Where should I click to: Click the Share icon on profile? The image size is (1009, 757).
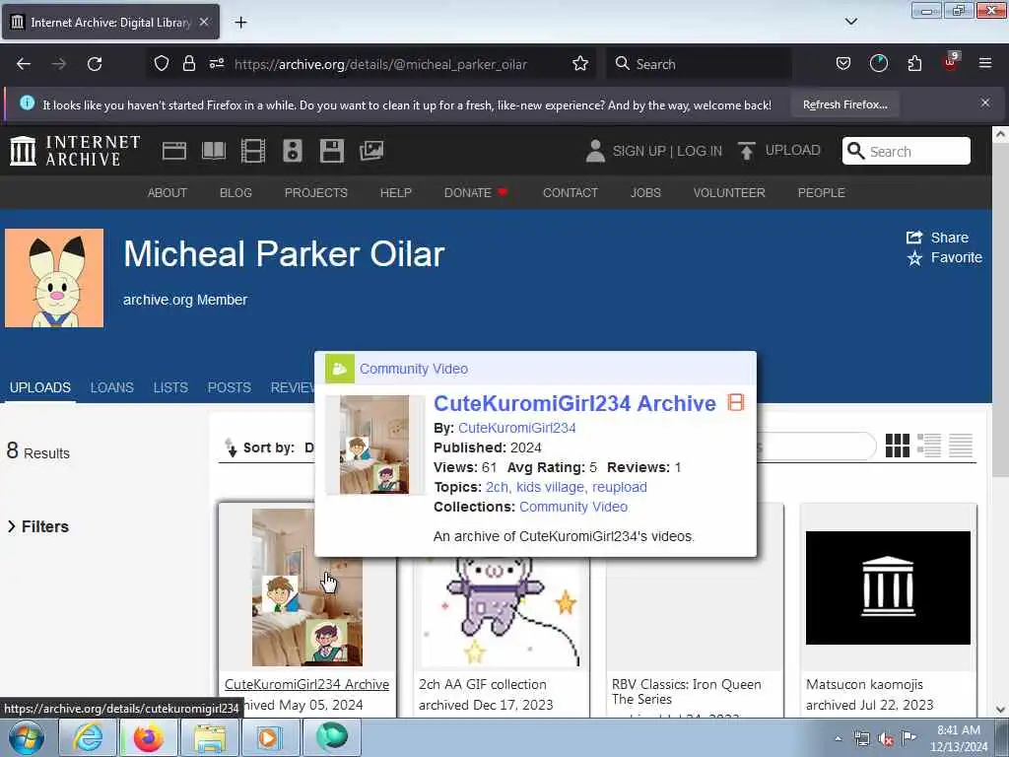click(x=913, y=238)
